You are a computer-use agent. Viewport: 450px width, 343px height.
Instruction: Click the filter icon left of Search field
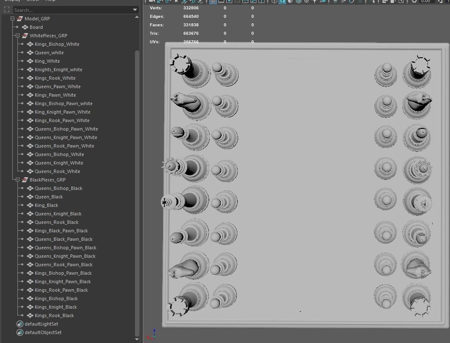[x=7, y=9]
